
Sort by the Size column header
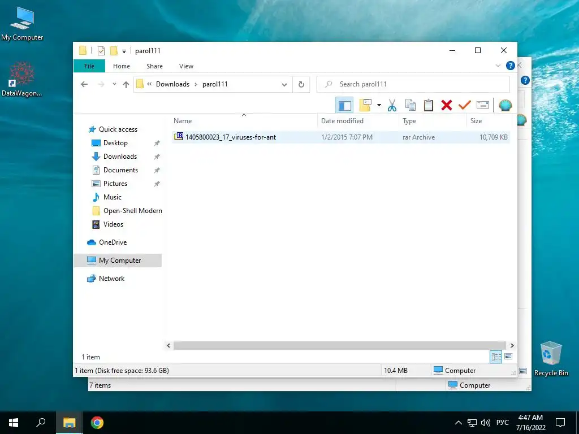click(489, 121)
